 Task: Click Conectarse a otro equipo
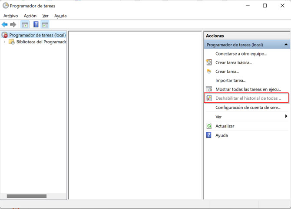[241, 54]
